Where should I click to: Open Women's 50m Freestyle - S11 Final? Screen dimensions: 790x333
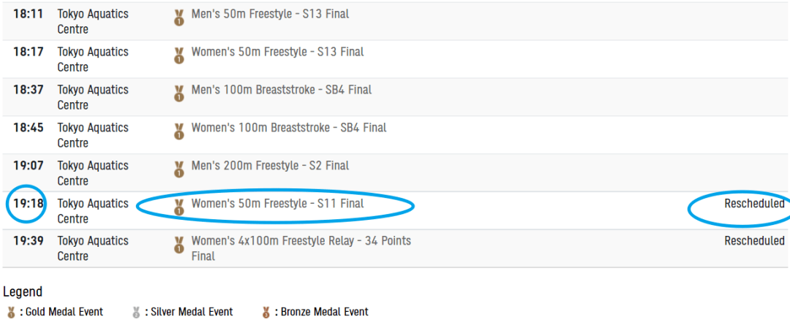[277, 204]
